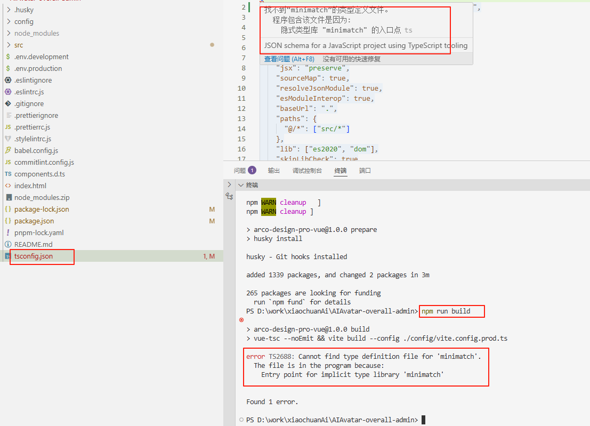
Task: Click the M status on package.json row
Action: pos(212,221)
